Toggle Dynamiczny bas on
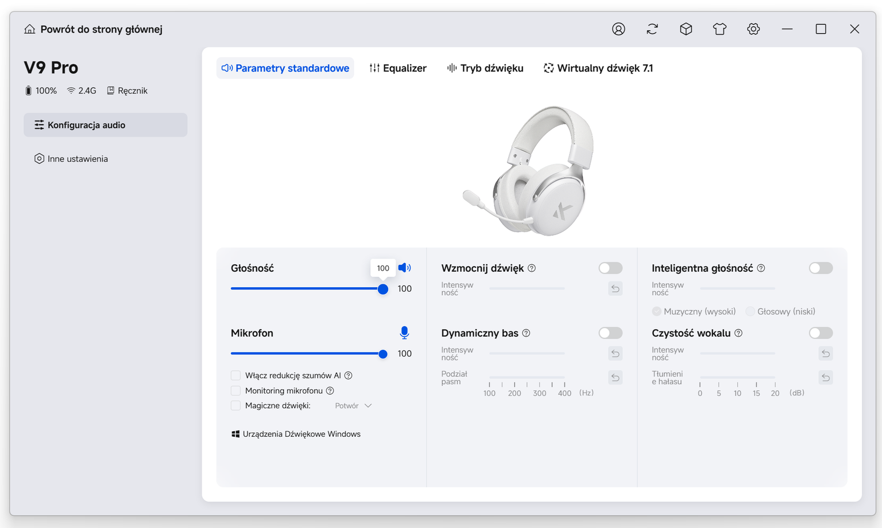 (x=610, y=333)
